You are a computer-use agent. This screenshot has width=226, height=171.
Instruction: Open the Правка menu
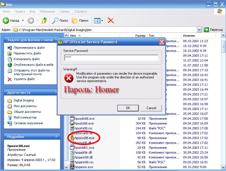(20, 11)
